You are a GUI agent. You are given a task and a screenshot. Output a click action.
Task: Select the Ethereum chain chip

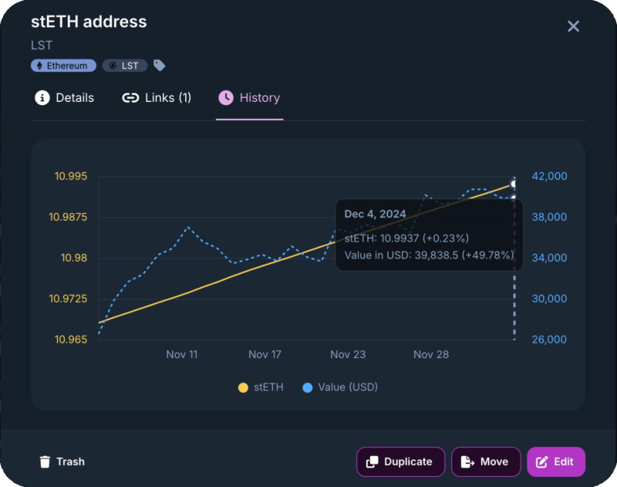tap(63, 66)
